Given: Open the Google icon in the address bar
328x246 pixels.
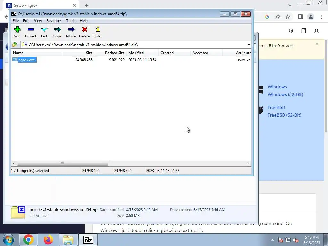Looking at the screenshot, I should pos(267,17).
